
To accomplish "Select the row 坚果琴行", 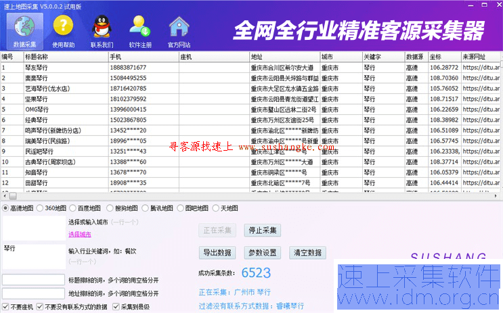I will tap(250, 99).
